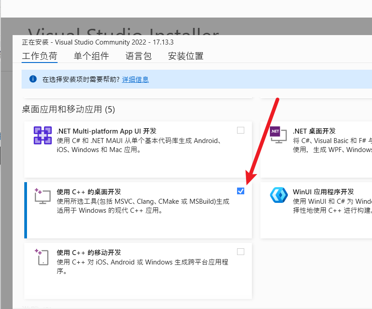Image resolution: width=372 pixels, height=309 pixels.
Task: Click the .NET desktop development icon
Action: coord(278,135)
